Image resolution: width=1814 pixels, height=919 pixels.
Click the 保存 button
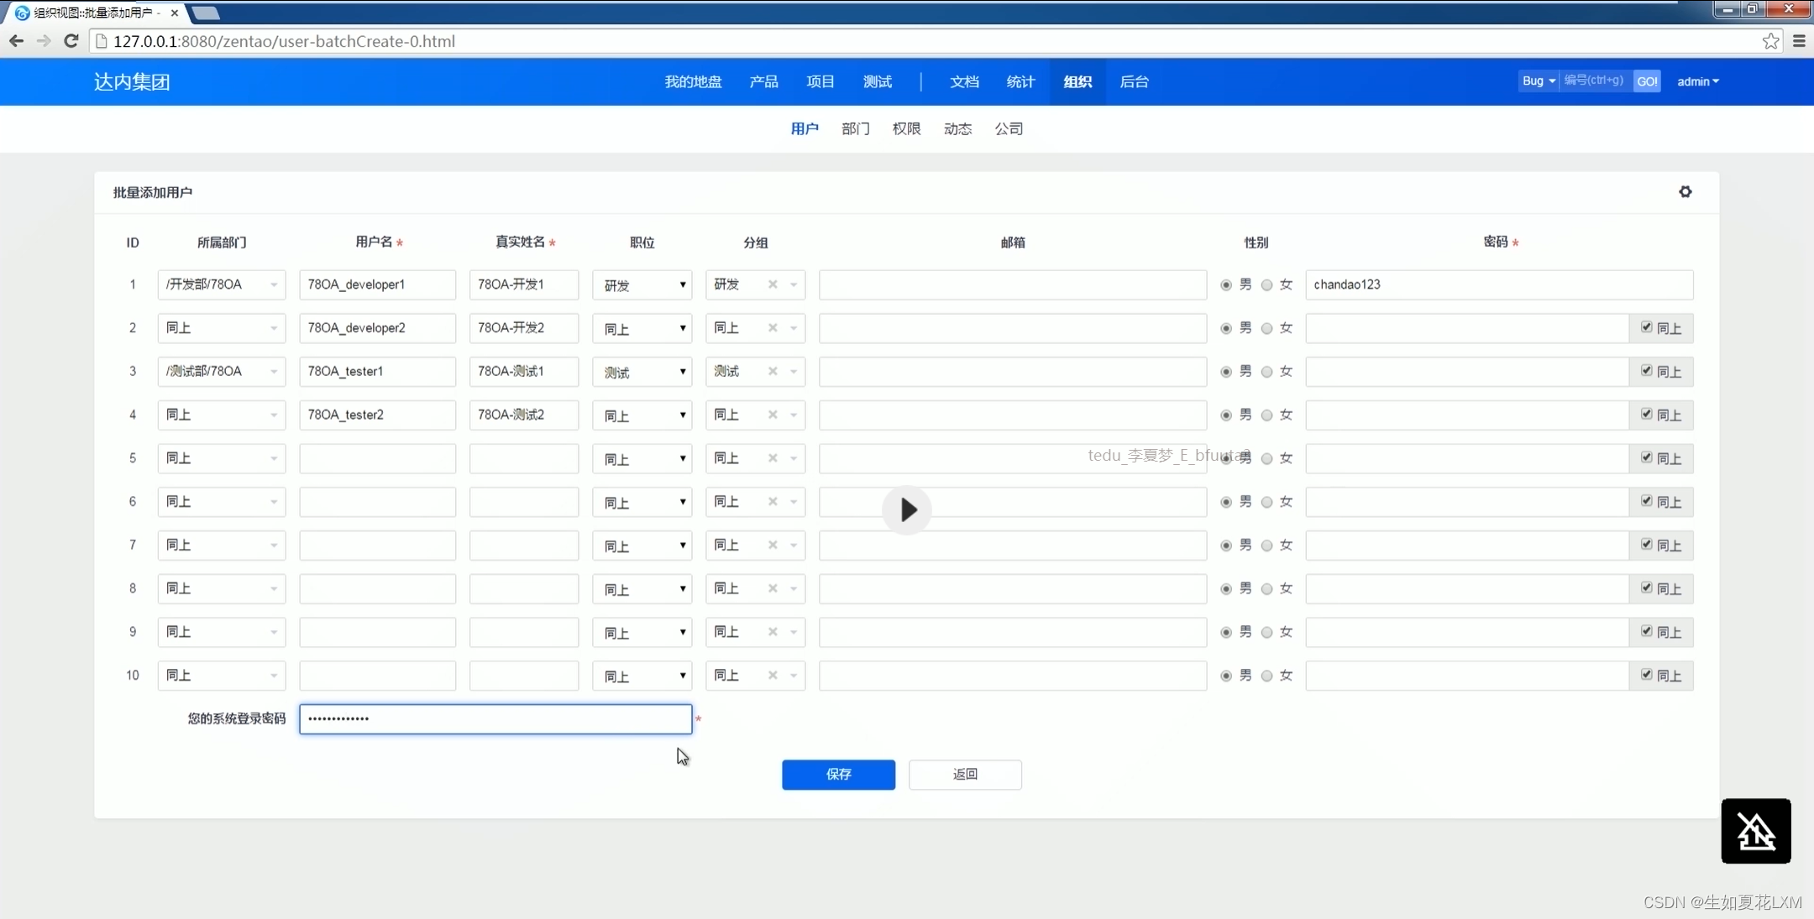838,774
